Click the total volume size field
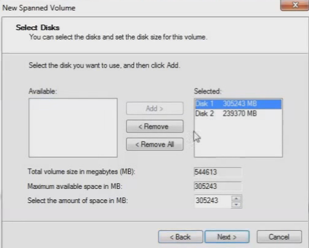Viewport: 309px width, 248px height. click(217, 172)
